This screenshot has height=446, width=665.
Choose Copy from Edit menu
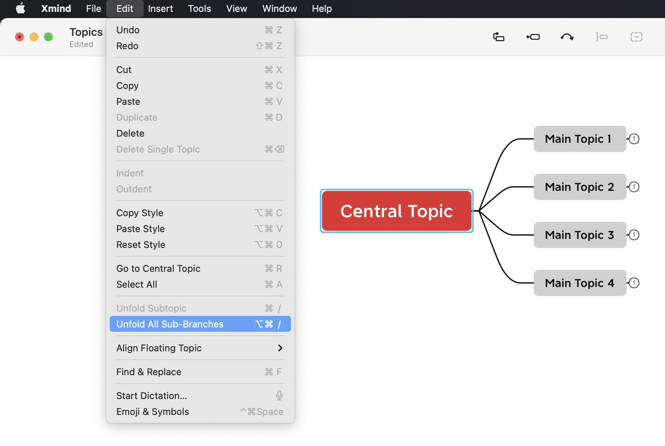tap(200, 86)
